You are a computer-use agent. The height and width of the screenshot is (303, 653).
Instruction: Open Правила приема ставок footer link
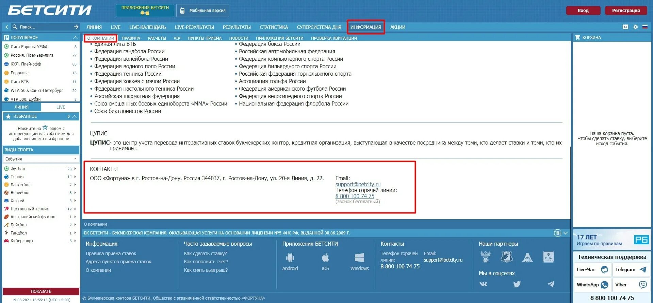coord(111,253)
